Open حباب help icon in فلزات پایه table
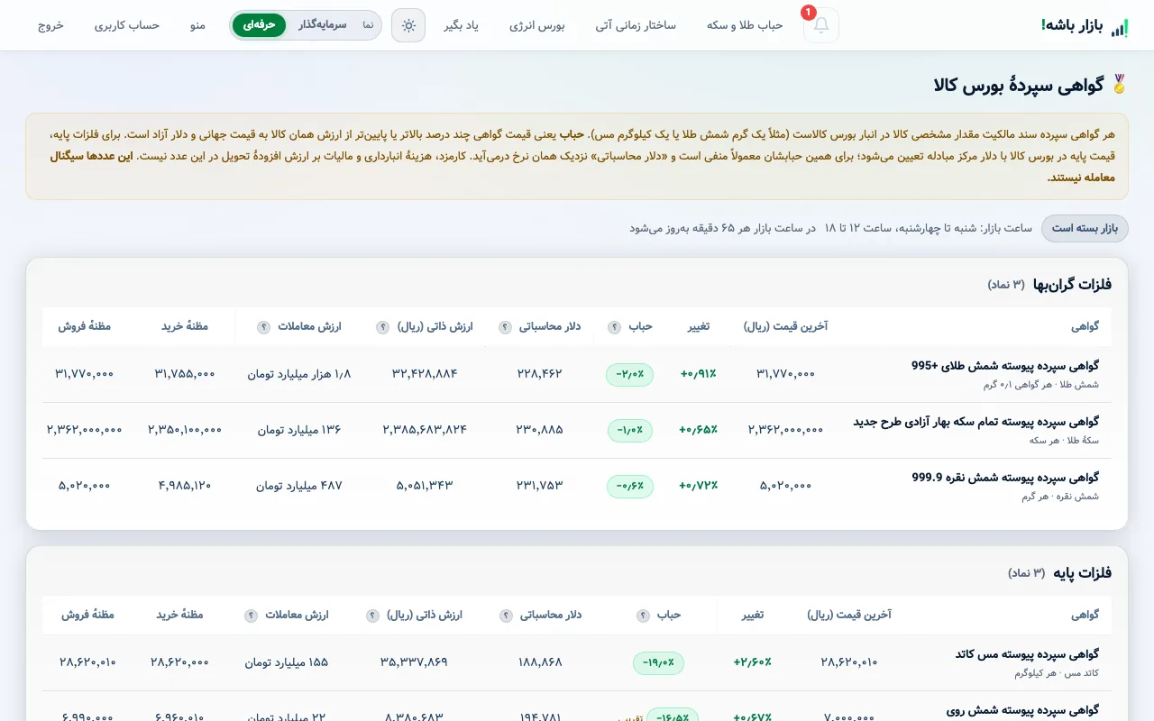Screen dimensions: 1154x721 [643, 616]
